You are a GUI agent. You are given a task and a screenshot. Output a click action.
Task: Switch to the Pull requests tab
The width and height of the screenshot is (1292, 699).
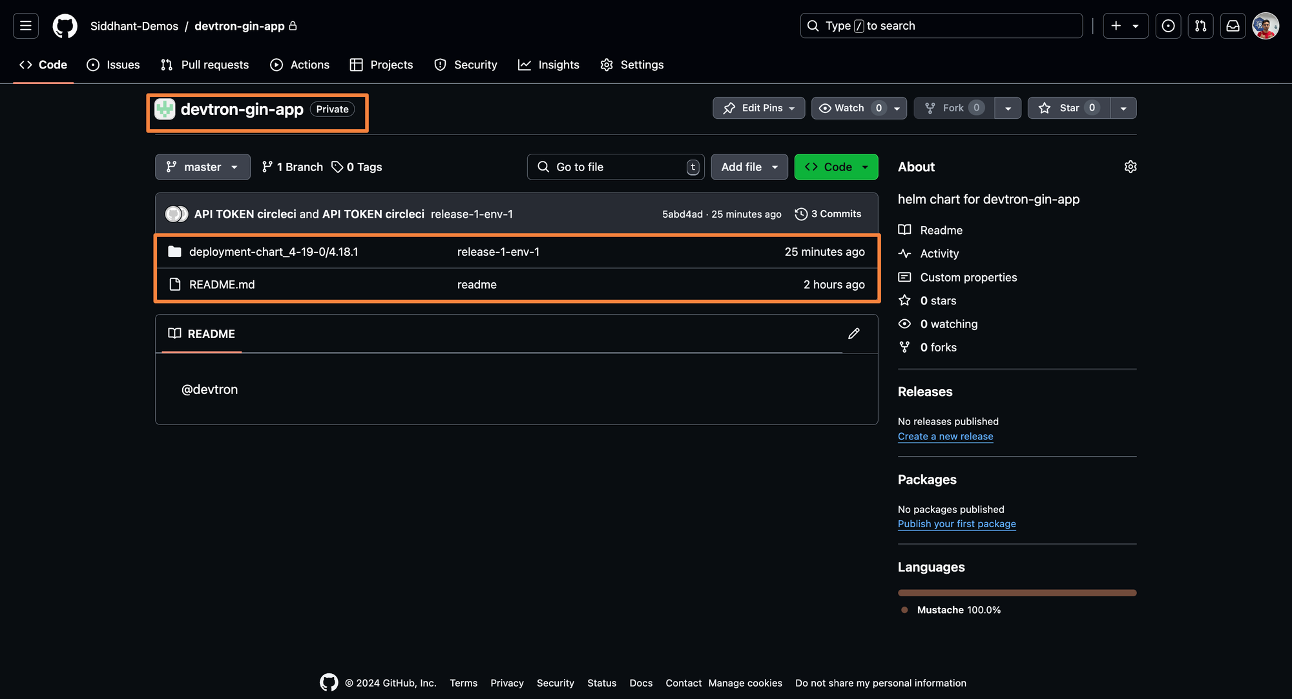[x=205, y=65]
